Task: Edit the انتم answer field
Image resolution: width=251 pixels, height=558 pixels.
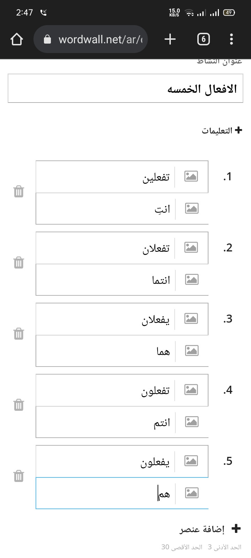Action: click(106, 422)
